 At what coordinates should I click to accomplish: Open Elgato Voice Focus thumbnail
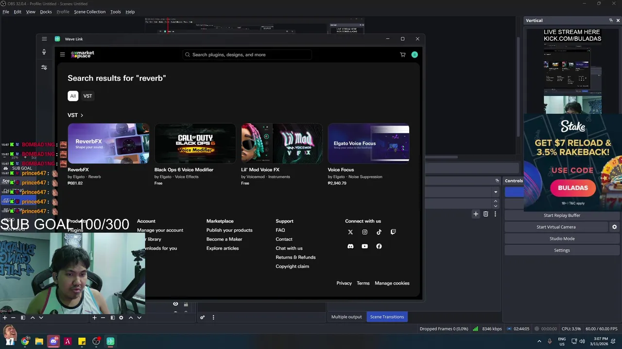pyautogui.click(x=368, y=143)
